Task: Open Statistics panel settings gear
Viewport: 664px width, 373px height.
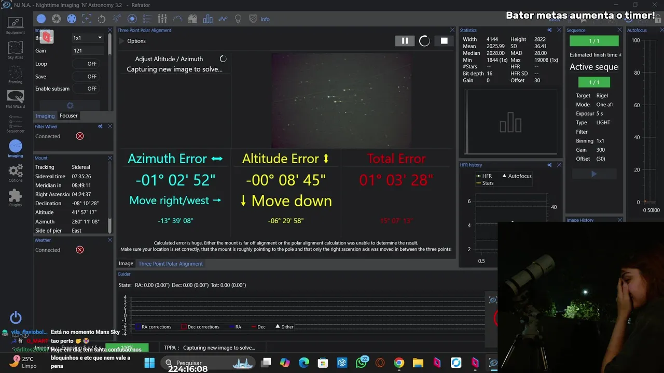Action: [x=549, y=30]
